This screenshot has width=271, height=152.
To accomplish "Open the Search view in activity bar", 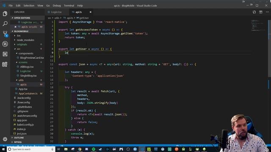I will [x=5, y=24].
